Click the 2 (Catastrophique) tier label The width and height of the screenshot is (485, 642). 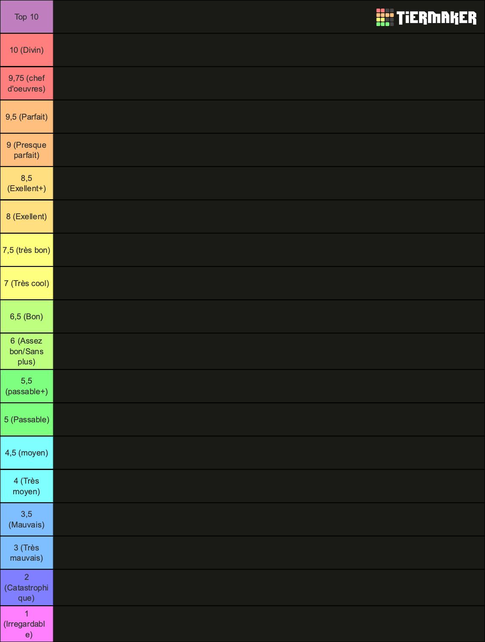coord(26,588)
